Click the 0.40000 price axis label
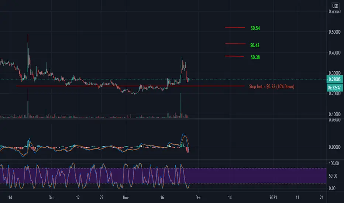Screen dimensions: 344x203 334,53
